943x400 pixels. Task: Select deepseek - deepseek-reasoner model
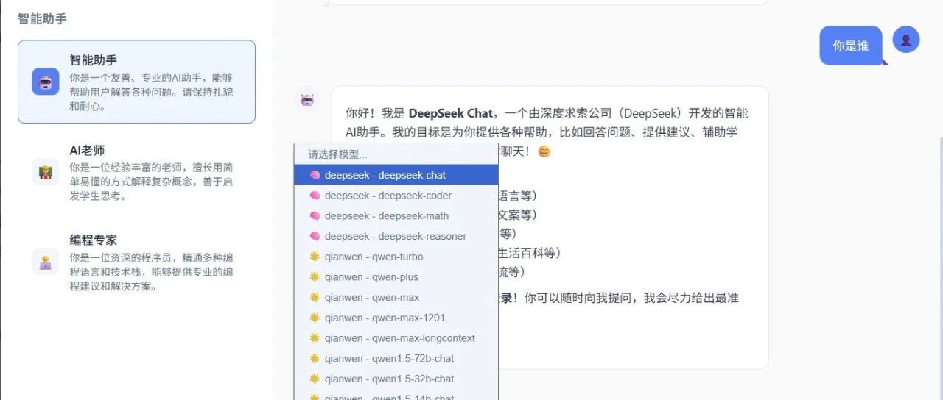pyautogui.click(x=396, y=236)
